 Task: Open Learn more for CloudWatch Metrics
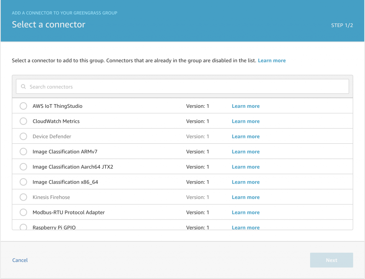(246, 121)
